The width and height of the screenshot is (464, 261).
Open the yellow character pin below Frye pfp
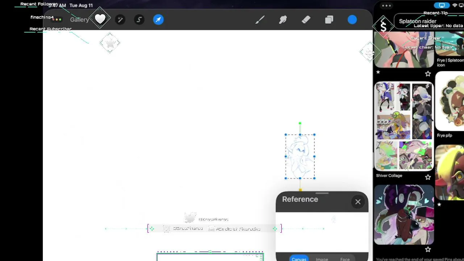(449, 172)
